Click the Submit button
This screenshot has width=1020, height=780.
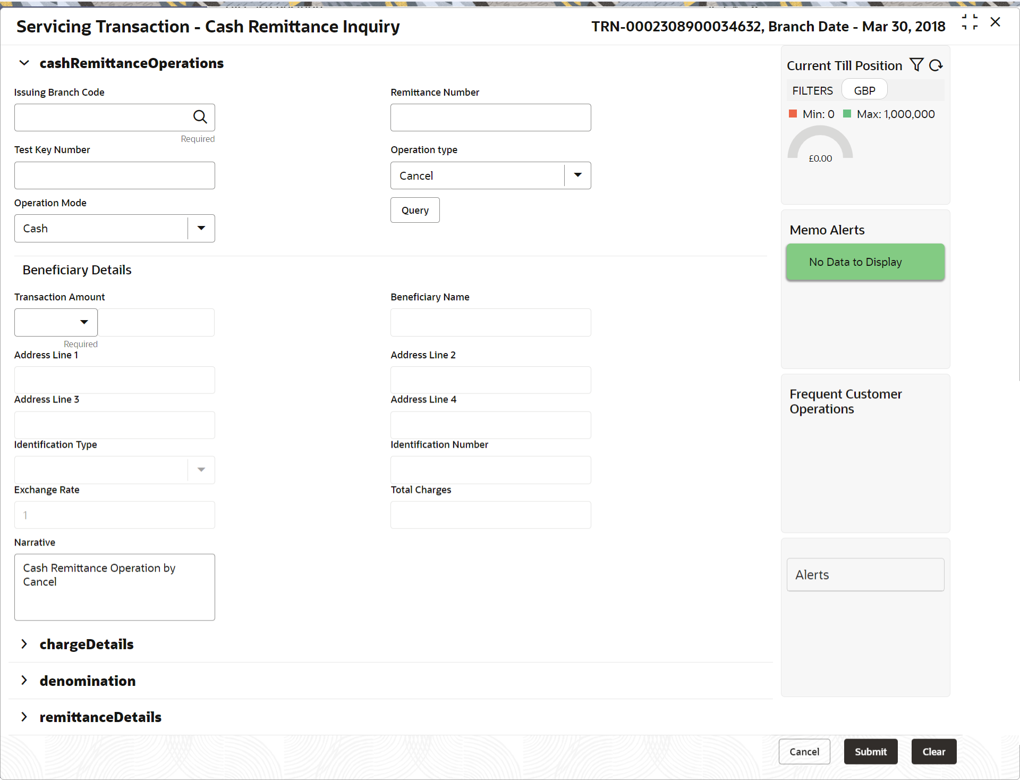pos(869,751)
